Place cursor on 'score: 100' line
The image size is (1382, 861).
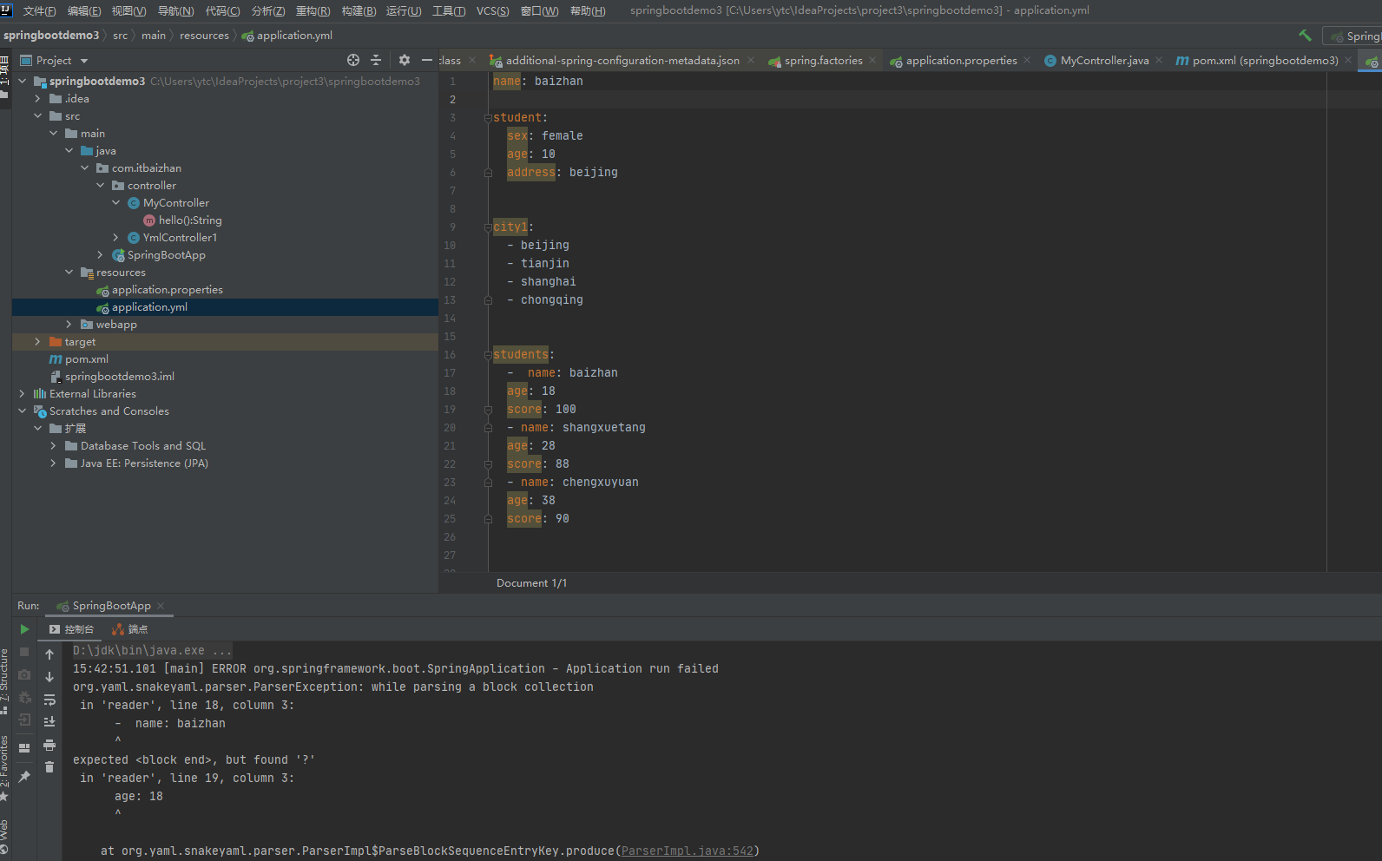coord(542,410)
